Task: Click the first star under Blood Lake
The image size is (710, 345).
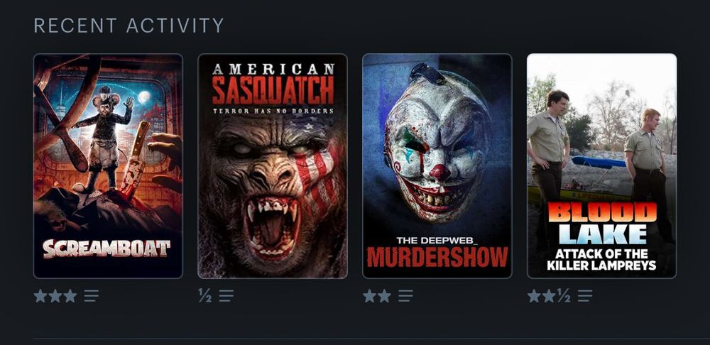Action: (x=534, y=296)
